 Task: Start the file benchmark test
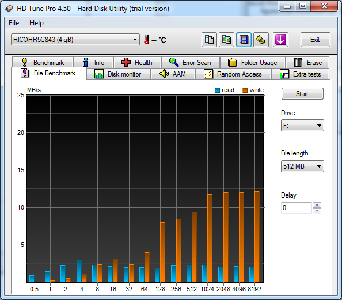[x=302, y=94]
